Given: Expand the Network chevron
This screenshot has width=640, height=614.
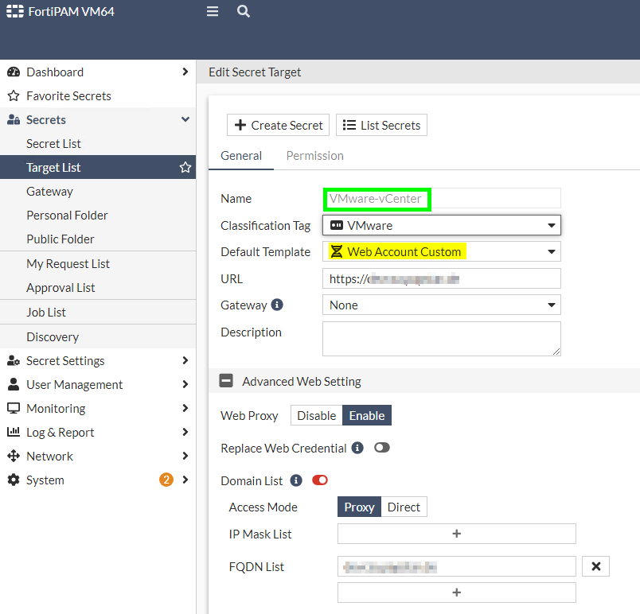Looking at the screenshot, I should tap(185, 456).
